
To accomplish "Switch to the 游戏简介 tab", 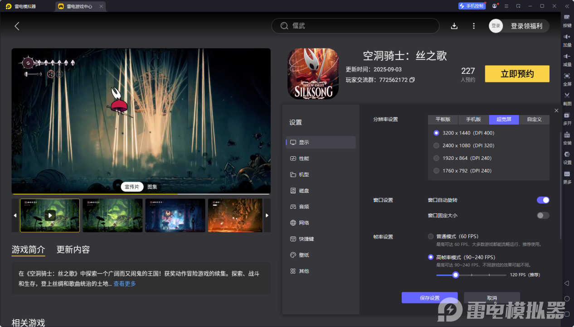I will pyautogui.click(x=28, y=250).
